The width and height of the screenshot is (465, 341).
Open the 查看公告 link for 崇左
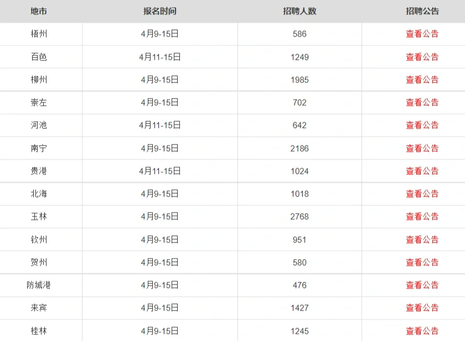[x=422, y=102]
